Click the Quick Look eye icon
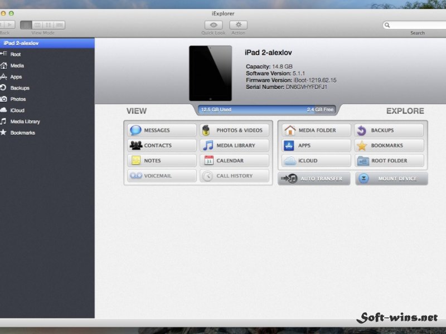 [214, 25]
